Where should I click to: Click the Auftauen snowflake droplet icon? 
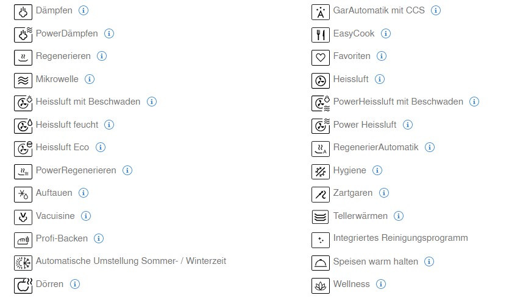[23, 195]
